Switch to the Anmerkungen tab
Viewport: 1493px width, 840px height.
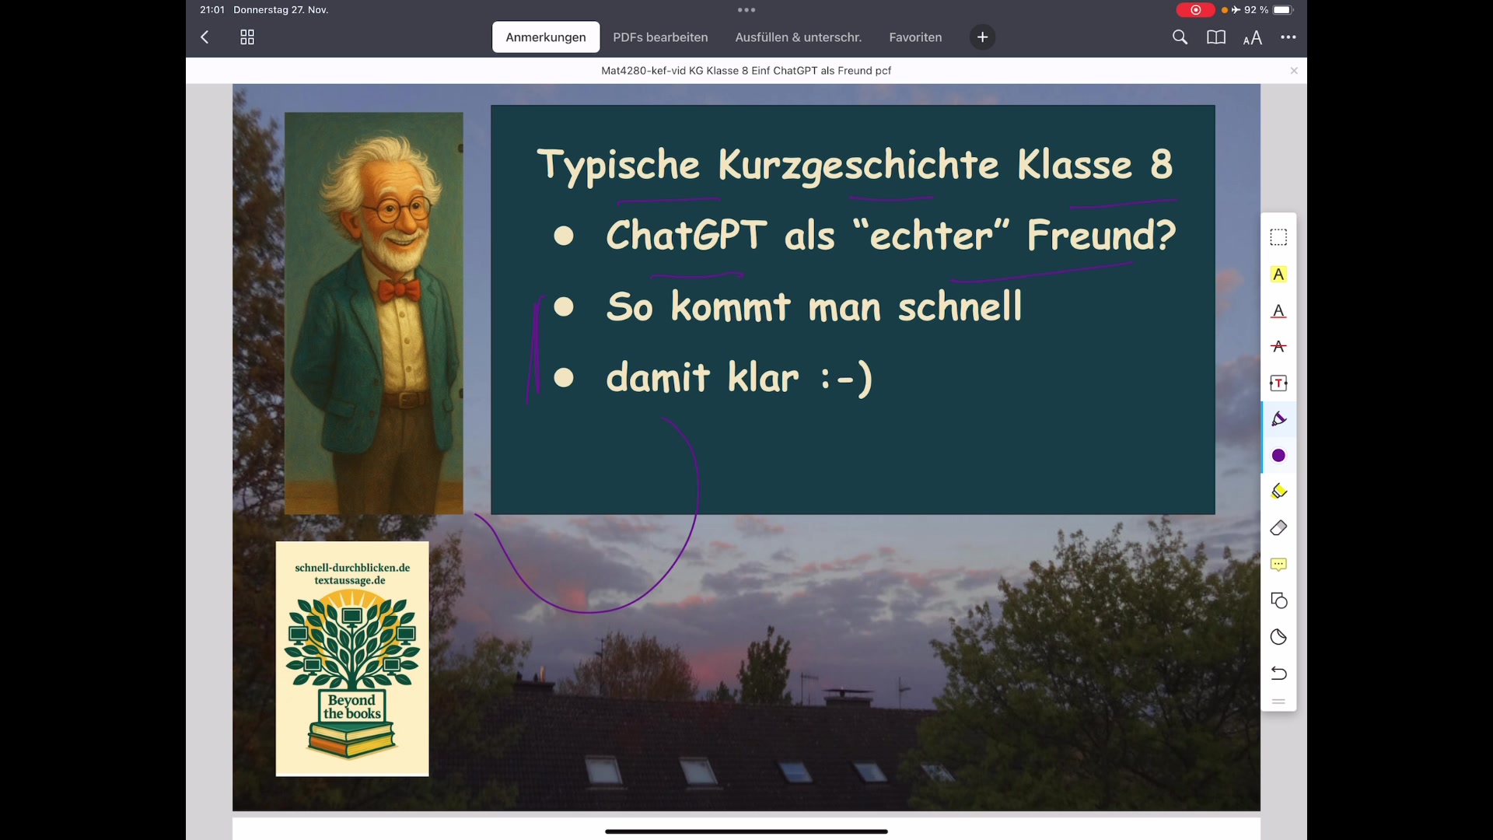coord(546,37)
